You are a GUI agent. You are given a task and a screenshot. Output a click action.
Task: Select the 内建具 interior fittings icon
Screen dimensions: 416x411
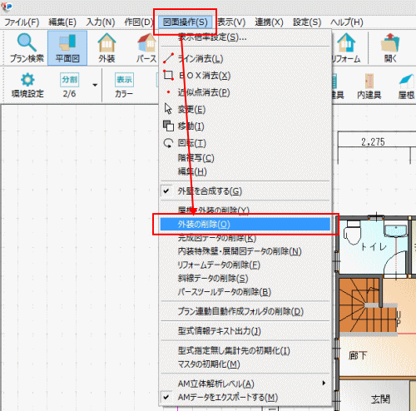pyautogui.click(x=369, y=86)
